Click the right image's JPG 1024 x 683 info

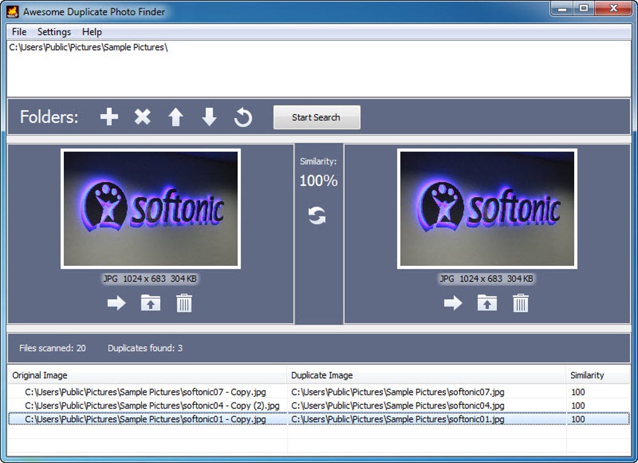point(487,278)
